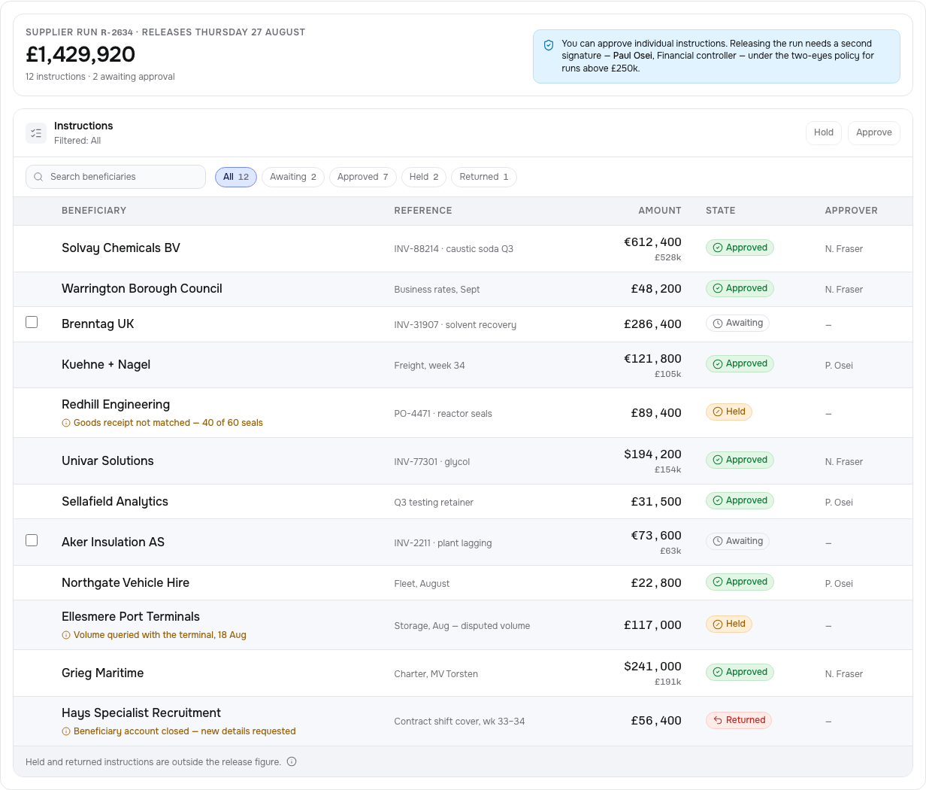Select Univar Solutions beneficiary name
The width and height of the screenshot is (926, 790).
click(107, 461)
